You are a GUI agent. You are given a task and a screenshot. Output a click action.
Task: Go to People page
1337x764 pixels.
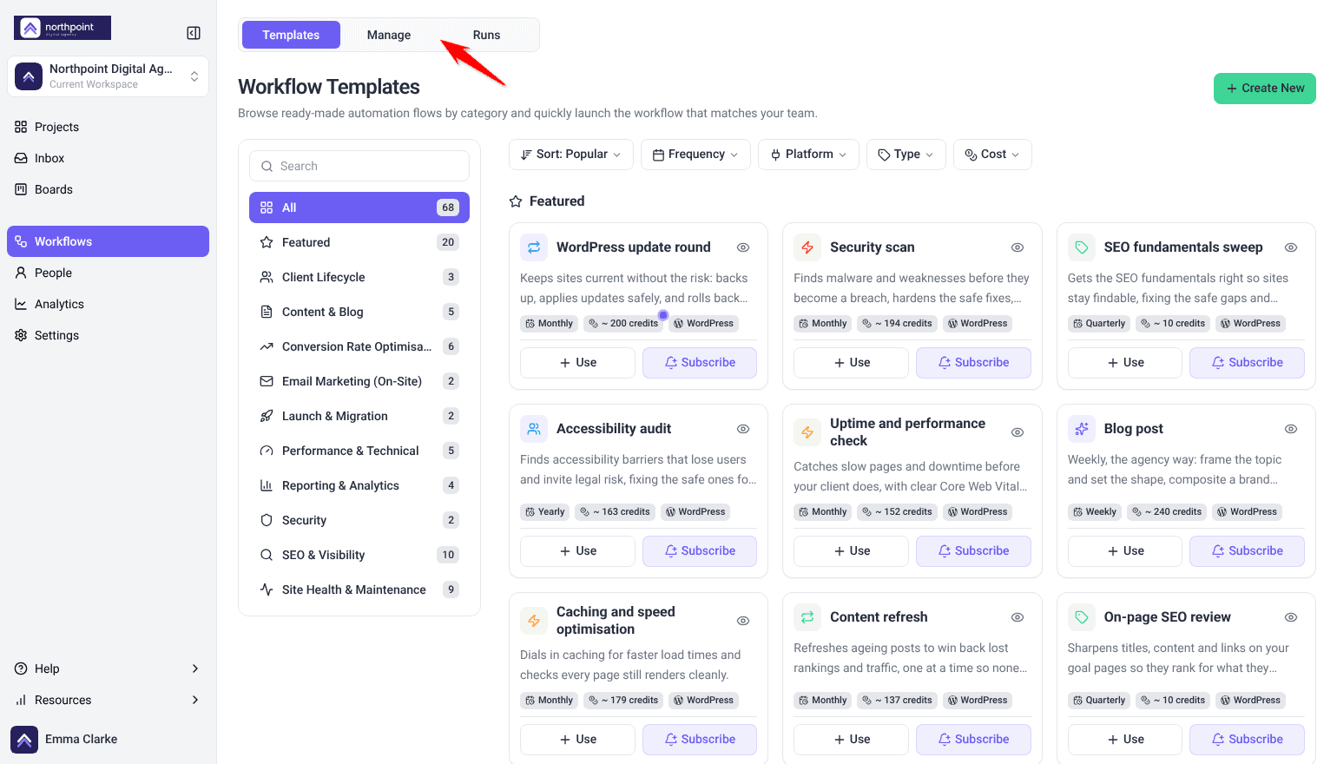point(108,273)
